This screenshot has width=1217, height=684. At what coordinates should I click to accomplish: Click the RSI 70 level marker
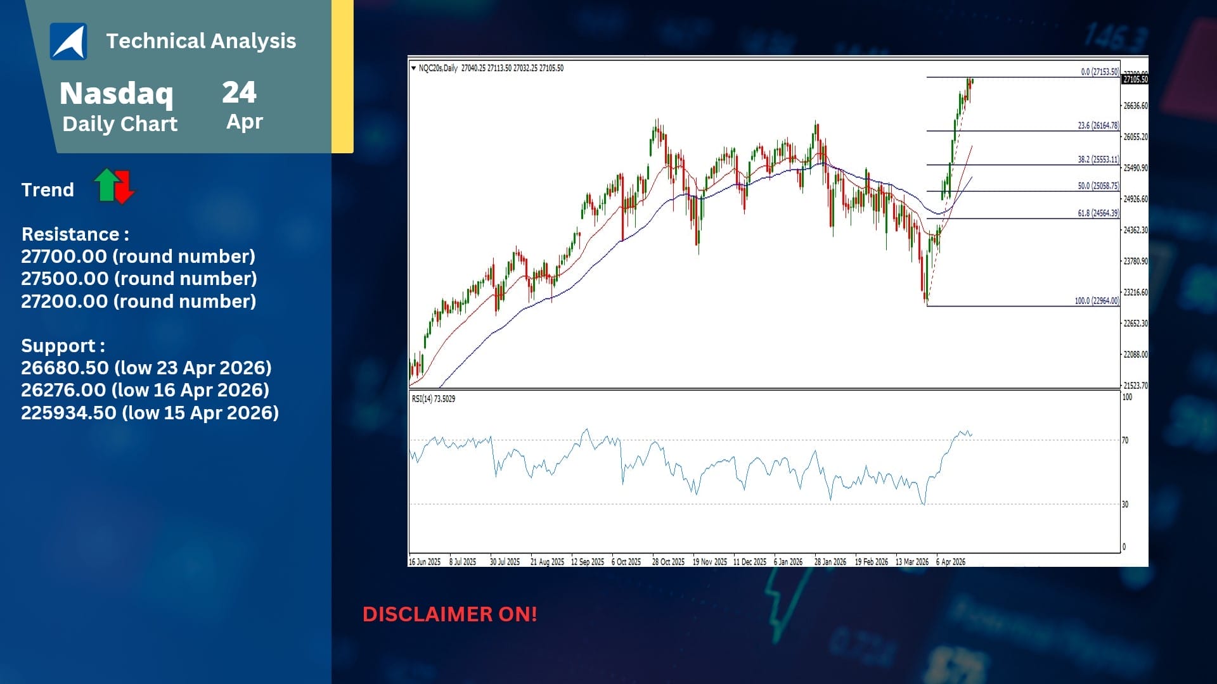point(1125,440)
